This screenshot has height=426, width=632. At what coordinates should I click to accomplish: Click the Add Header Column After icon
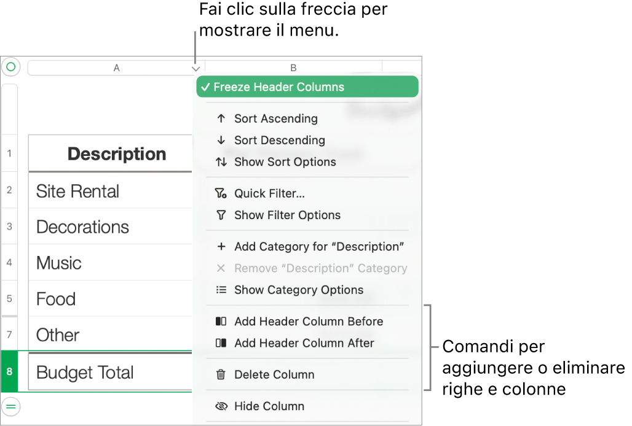[221, 343]
